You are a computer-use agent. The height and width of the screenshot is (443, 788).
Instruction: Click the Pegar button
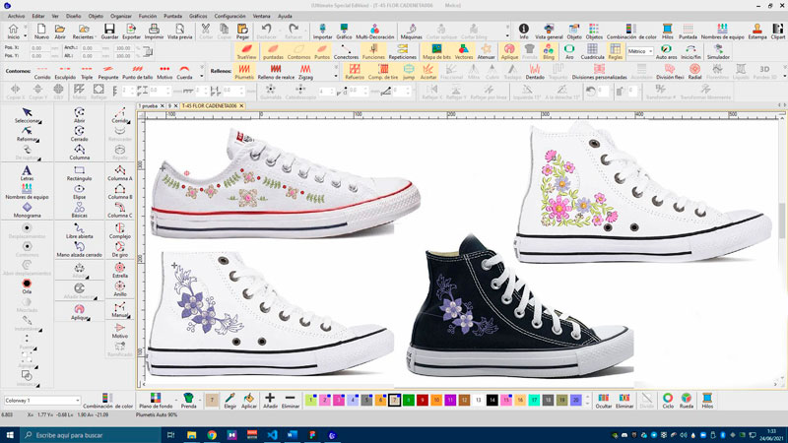coord(242,32)
